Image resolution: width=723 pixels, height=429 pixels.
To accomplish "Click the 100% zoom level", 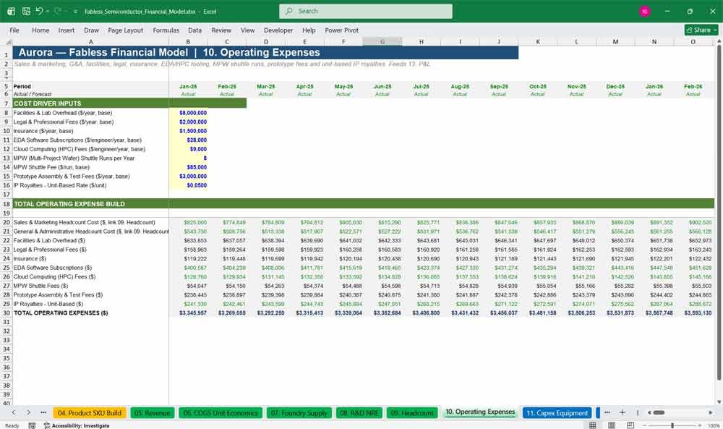I will coord(714,425).
